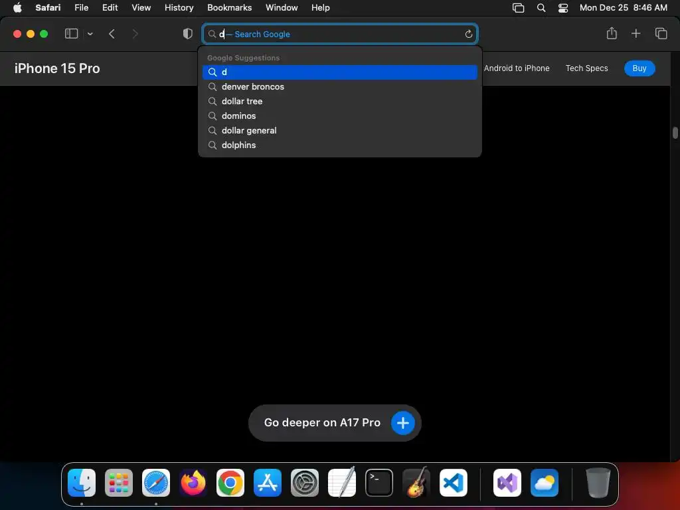Click the reload page icon in address bar
The image size is (680, 510).
pyautogui.click(x=468, y=35)
